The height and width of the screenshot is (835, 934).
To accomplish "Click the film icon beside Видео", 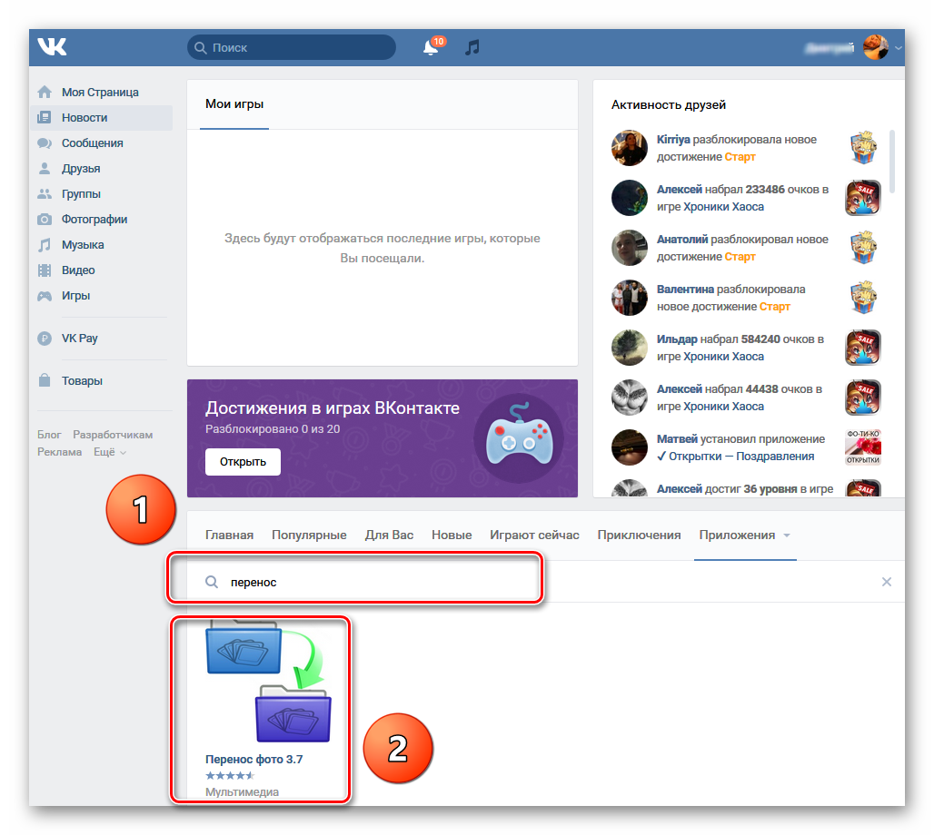I will (x=45, y=270).
